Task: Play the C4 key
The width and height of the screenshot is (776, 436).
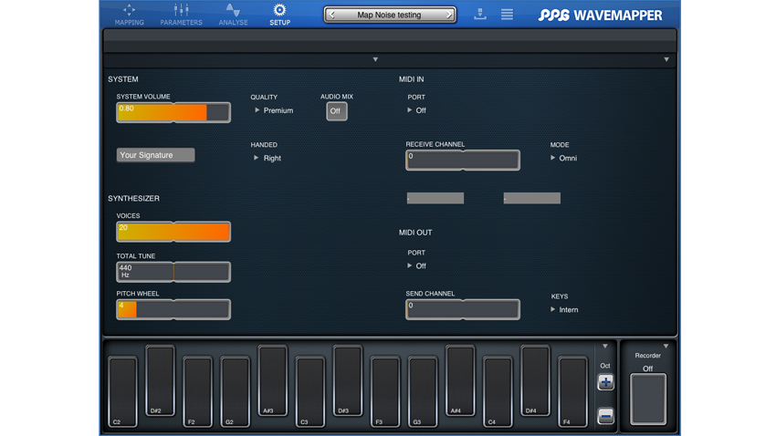Action: tap(498, 391)
